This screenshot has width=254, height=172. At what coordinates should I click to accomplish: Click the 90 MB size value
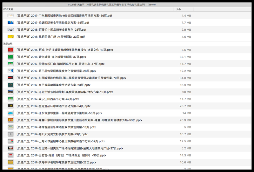coord(187,92)
